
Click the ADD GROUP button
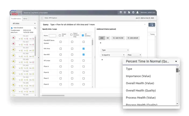coord(132,38)
